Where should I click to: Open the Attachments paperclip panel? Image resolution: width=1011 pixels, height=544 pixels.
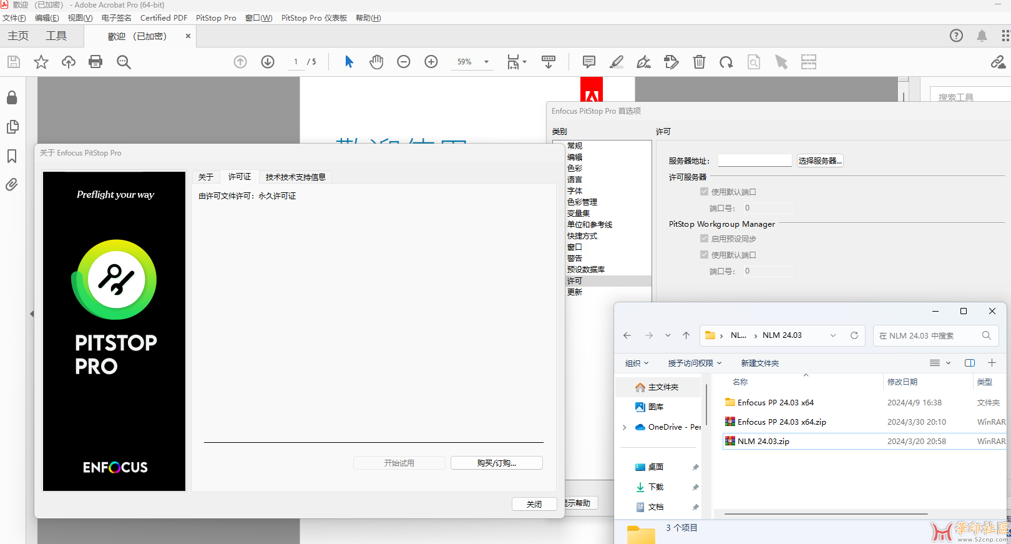point(12,185)
